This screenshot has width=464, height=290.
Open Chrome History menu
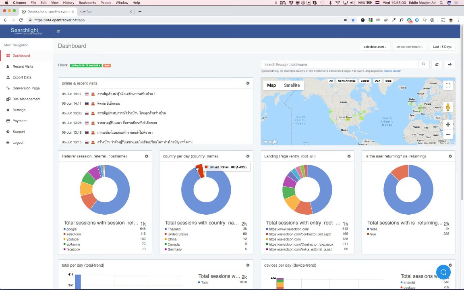coord(68,3)
